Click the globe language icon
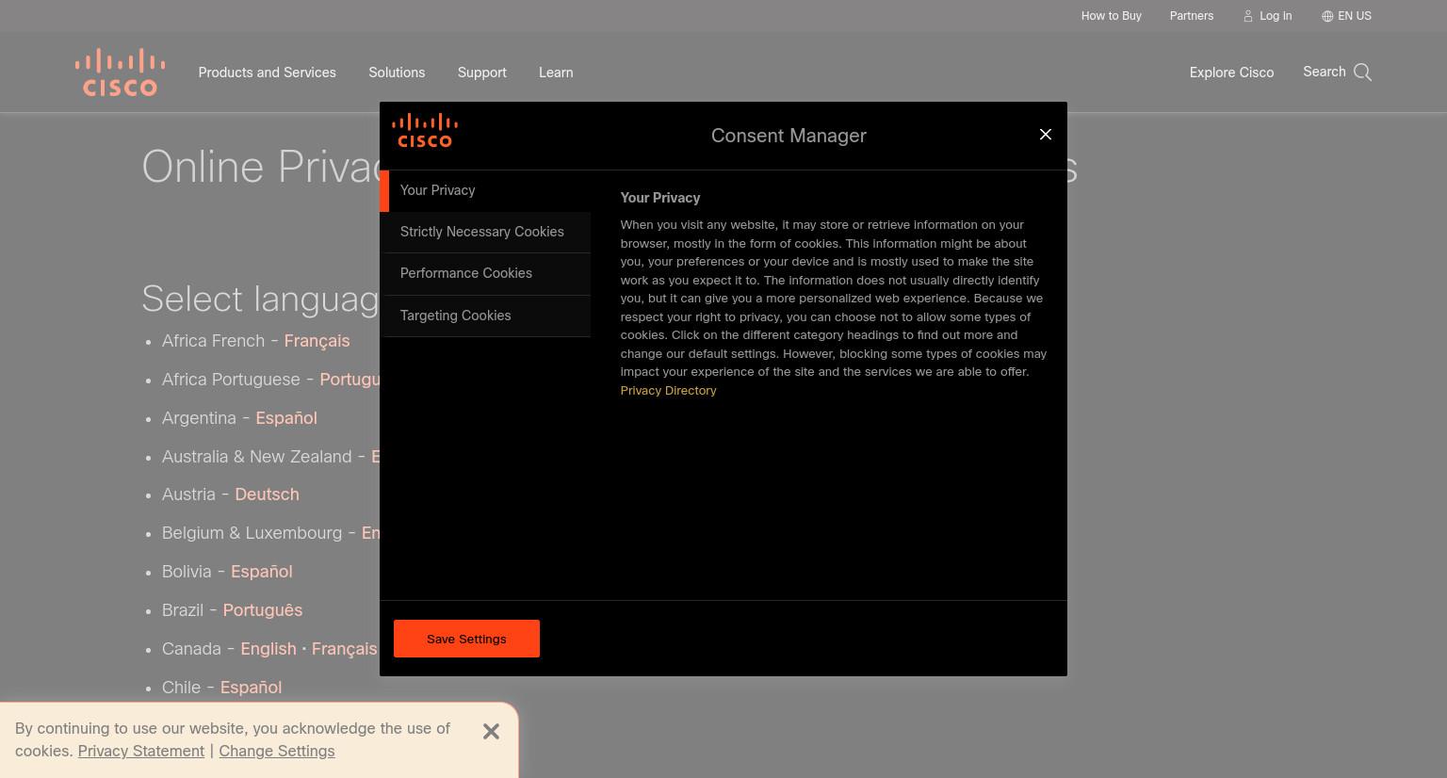 tap(1327, 16)
